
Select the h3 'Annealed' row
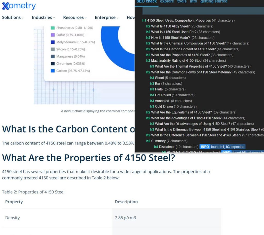pyautogui.click(x=171, y=101)
